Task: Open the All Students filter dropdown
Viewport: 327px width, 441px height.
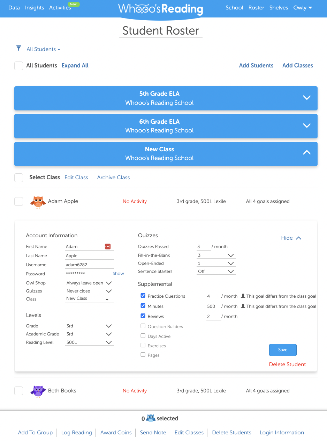Action: 43,49
